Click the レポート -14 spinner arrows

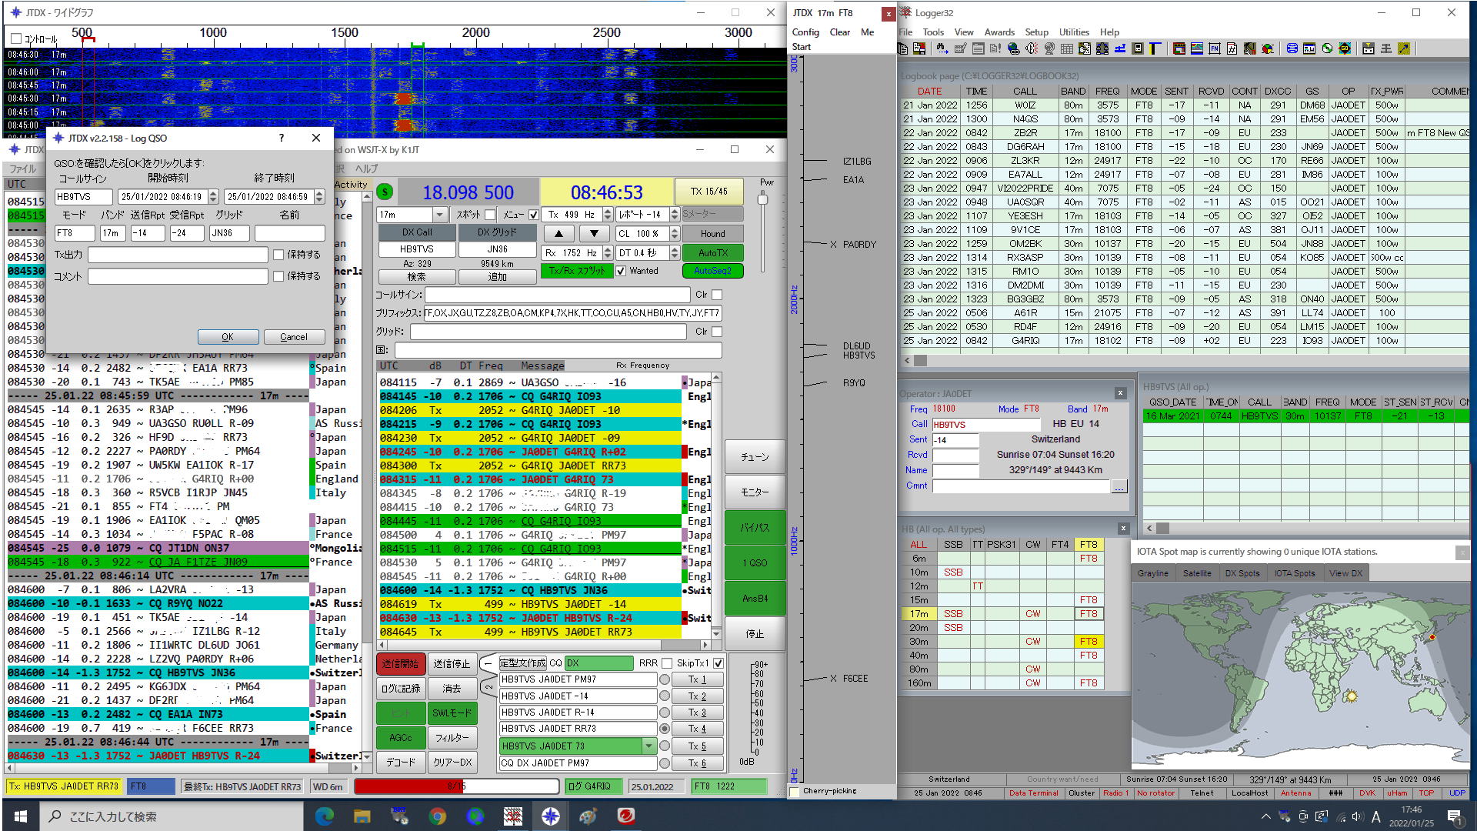click(x=675, y=215)
